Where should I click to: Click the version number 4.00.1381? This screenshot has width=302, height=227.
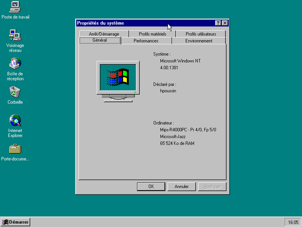[x=169, y=68]
